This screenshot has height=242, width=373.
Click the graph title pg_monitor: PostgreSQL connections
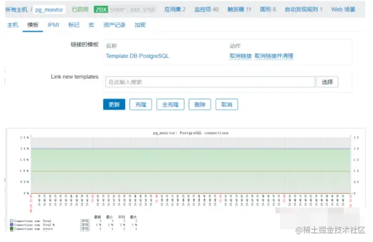pyautogui.click(x=191, y=133)
